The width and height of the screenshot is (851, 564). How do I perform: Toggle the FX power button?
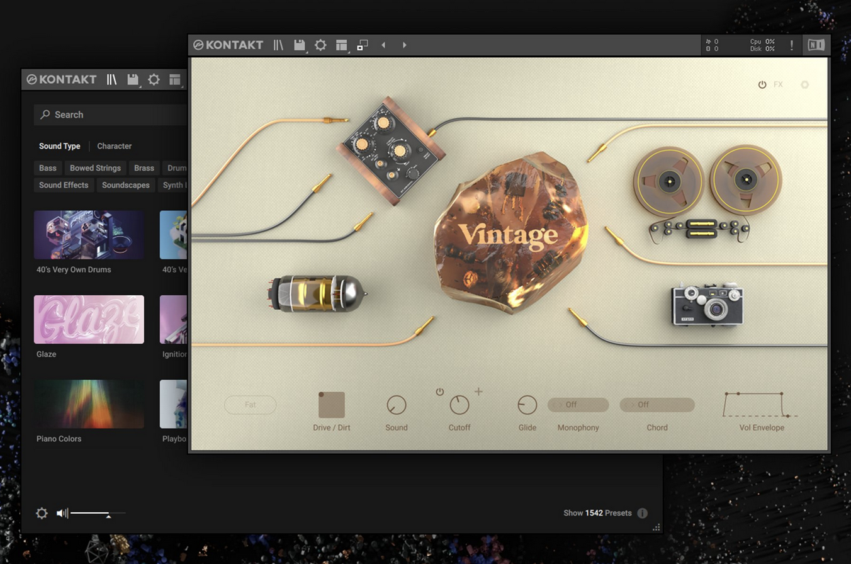761,84
